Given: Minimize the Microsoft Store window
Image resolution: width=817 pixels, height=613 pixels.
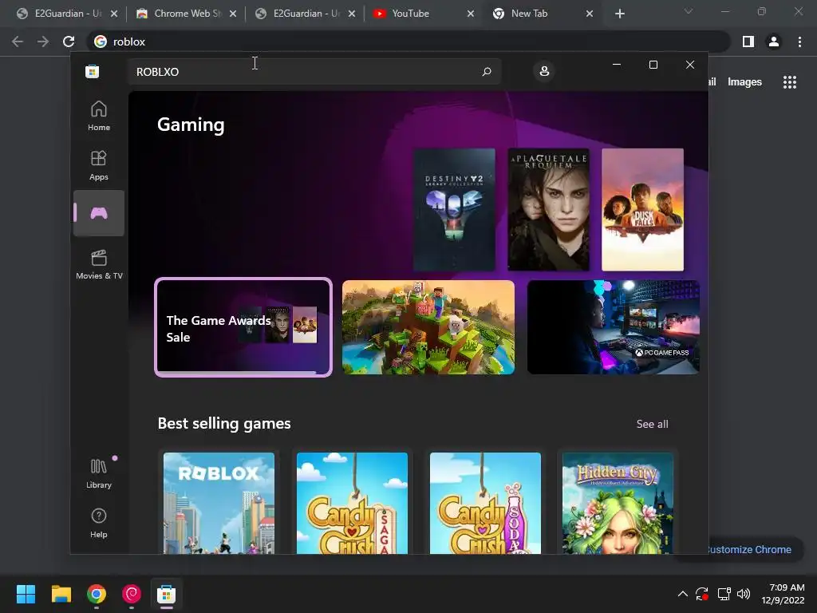Looking at the screenshot, I should pos(617,65).
